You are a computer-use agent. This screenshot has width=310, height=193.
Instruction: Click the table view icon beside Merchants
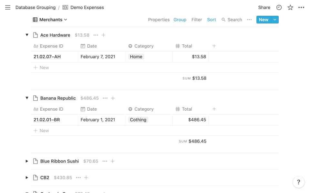pos(35,20)
